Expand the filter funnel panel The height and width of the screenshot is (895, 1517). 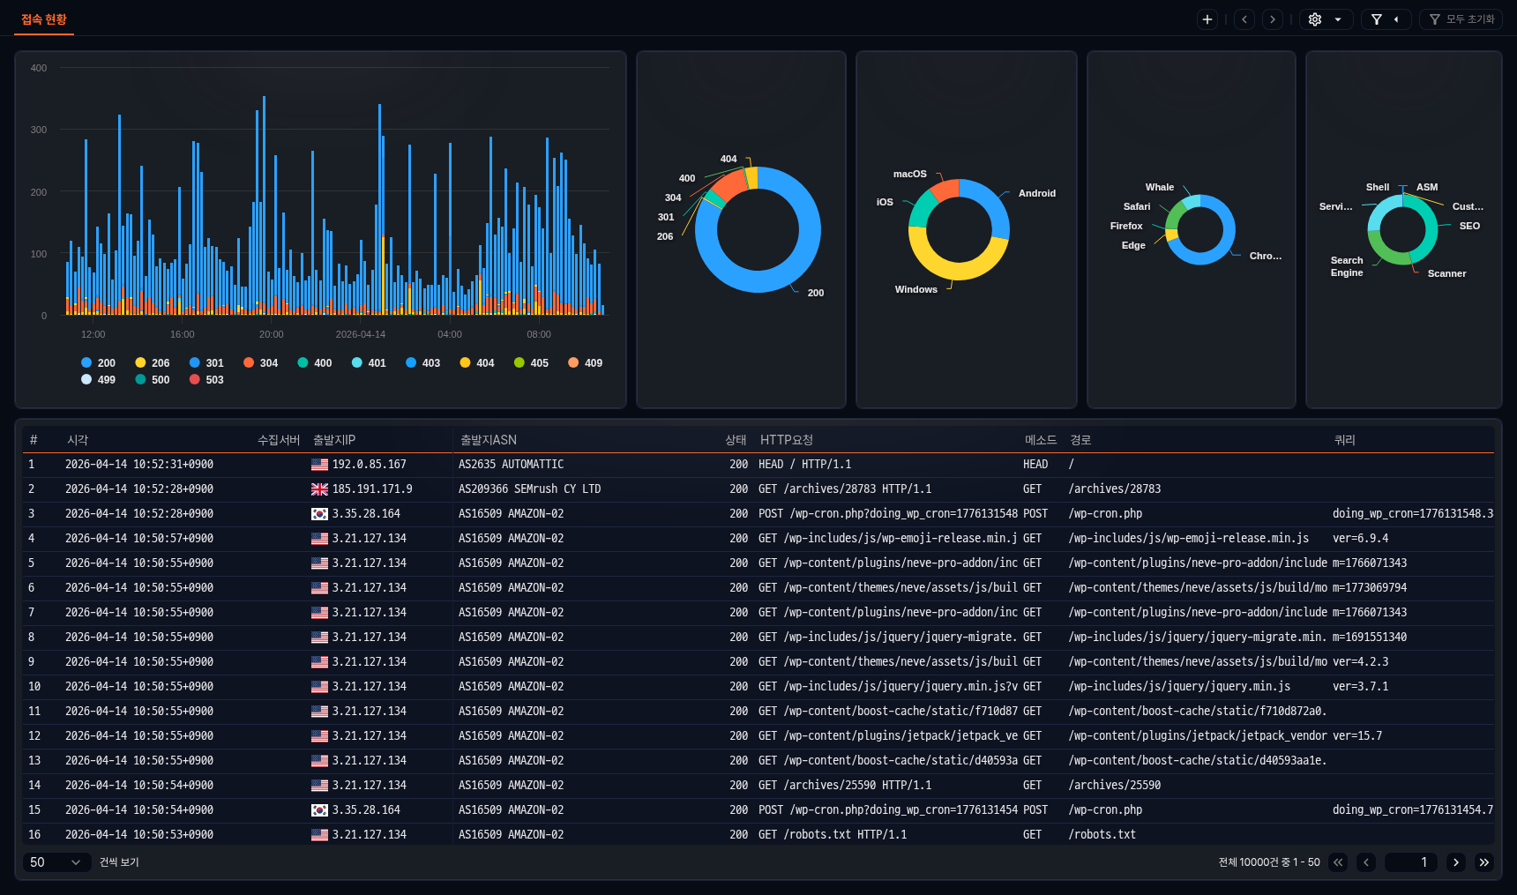coord(1386,19)
